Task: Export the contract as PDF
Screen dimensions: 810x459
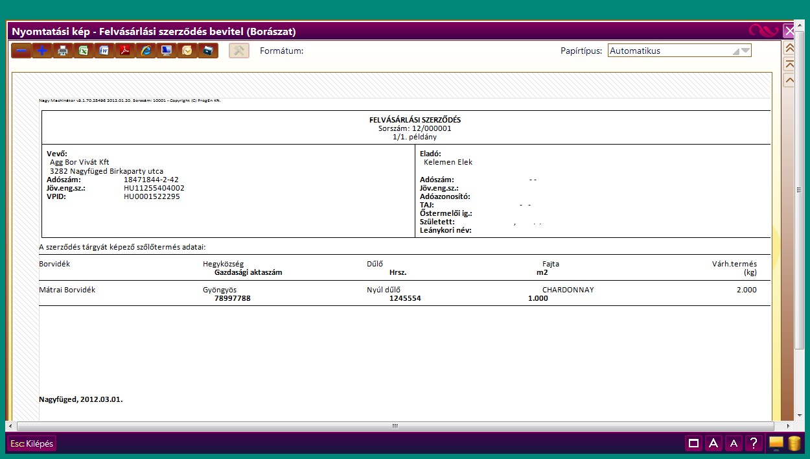Action: tap(125, 51)
